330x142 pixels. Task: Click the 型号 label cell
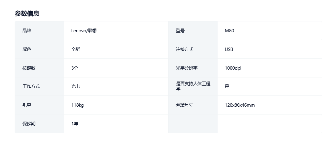pyautogui.click(x=180, y=31)
